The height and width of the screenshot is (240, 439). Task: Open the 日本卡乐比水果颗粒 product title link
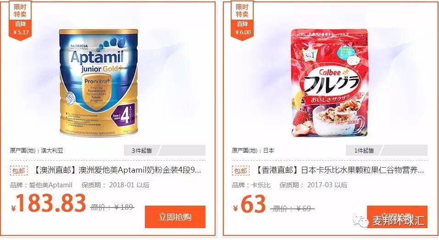click(339, 170)
